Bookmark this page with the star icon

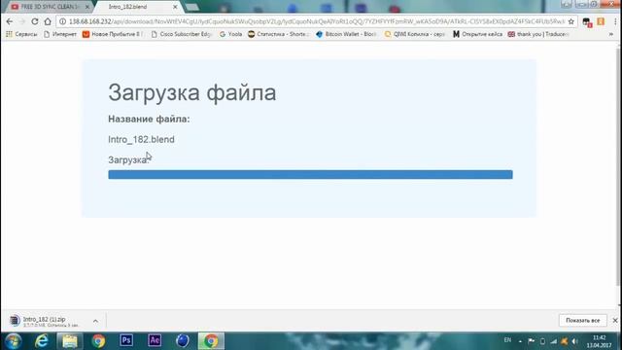(x=571, y=21)
